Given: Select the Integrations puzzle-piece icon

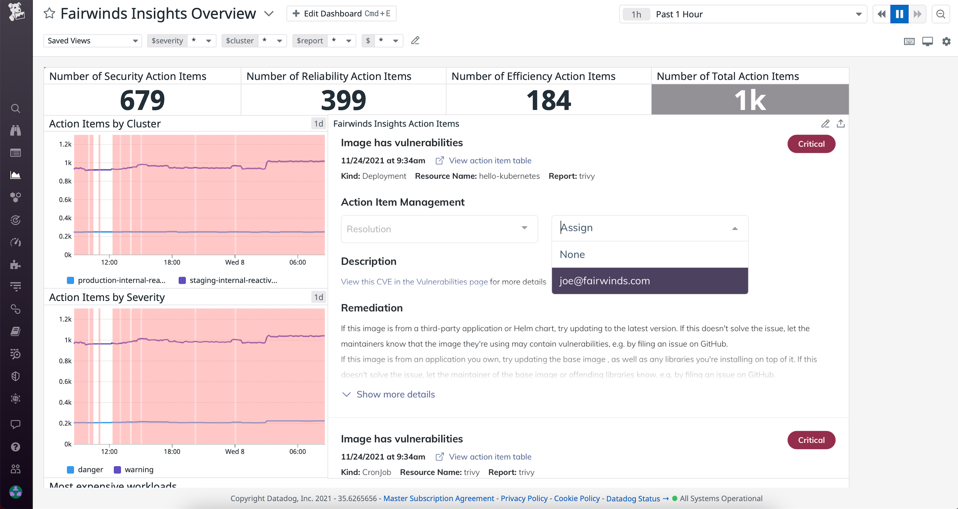Looking at the screenshot, I should 16,265.
